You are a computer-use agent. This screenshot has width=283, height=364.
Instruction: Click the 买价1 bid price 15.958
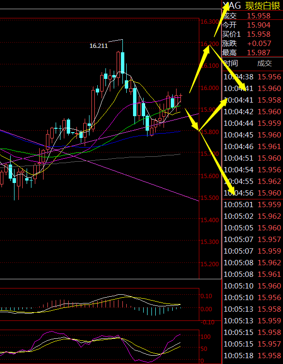[259, 34]
